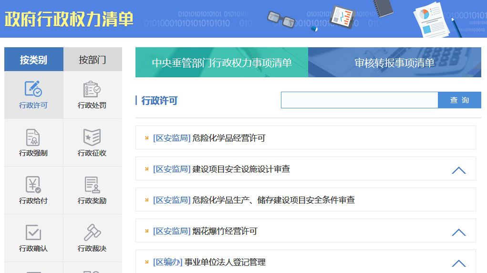Collapse the 烟花爆竹经营许可 row chevron
487x273 pixels.
459,232
